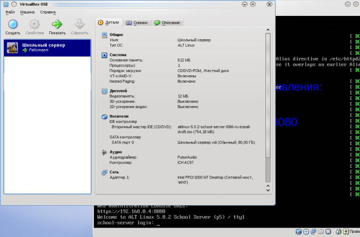Click the Школьный сервер.vdi disk entry
This screenshot has width=360, height=237.
pos(216,143)
